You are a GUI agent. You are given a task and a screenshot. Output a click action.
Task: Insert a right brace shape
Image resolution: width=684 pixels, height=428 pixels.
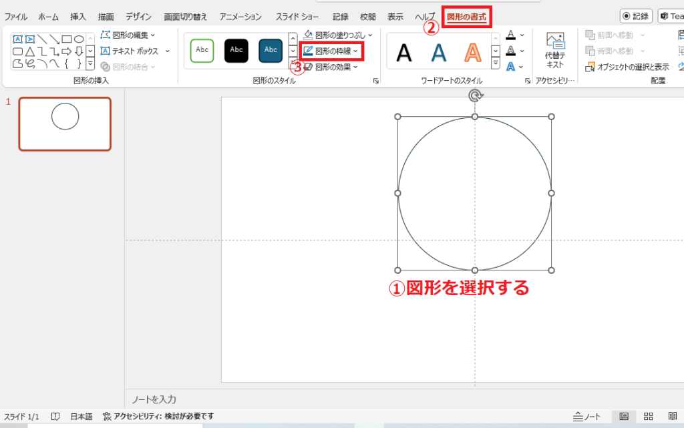tap(79, 63)
